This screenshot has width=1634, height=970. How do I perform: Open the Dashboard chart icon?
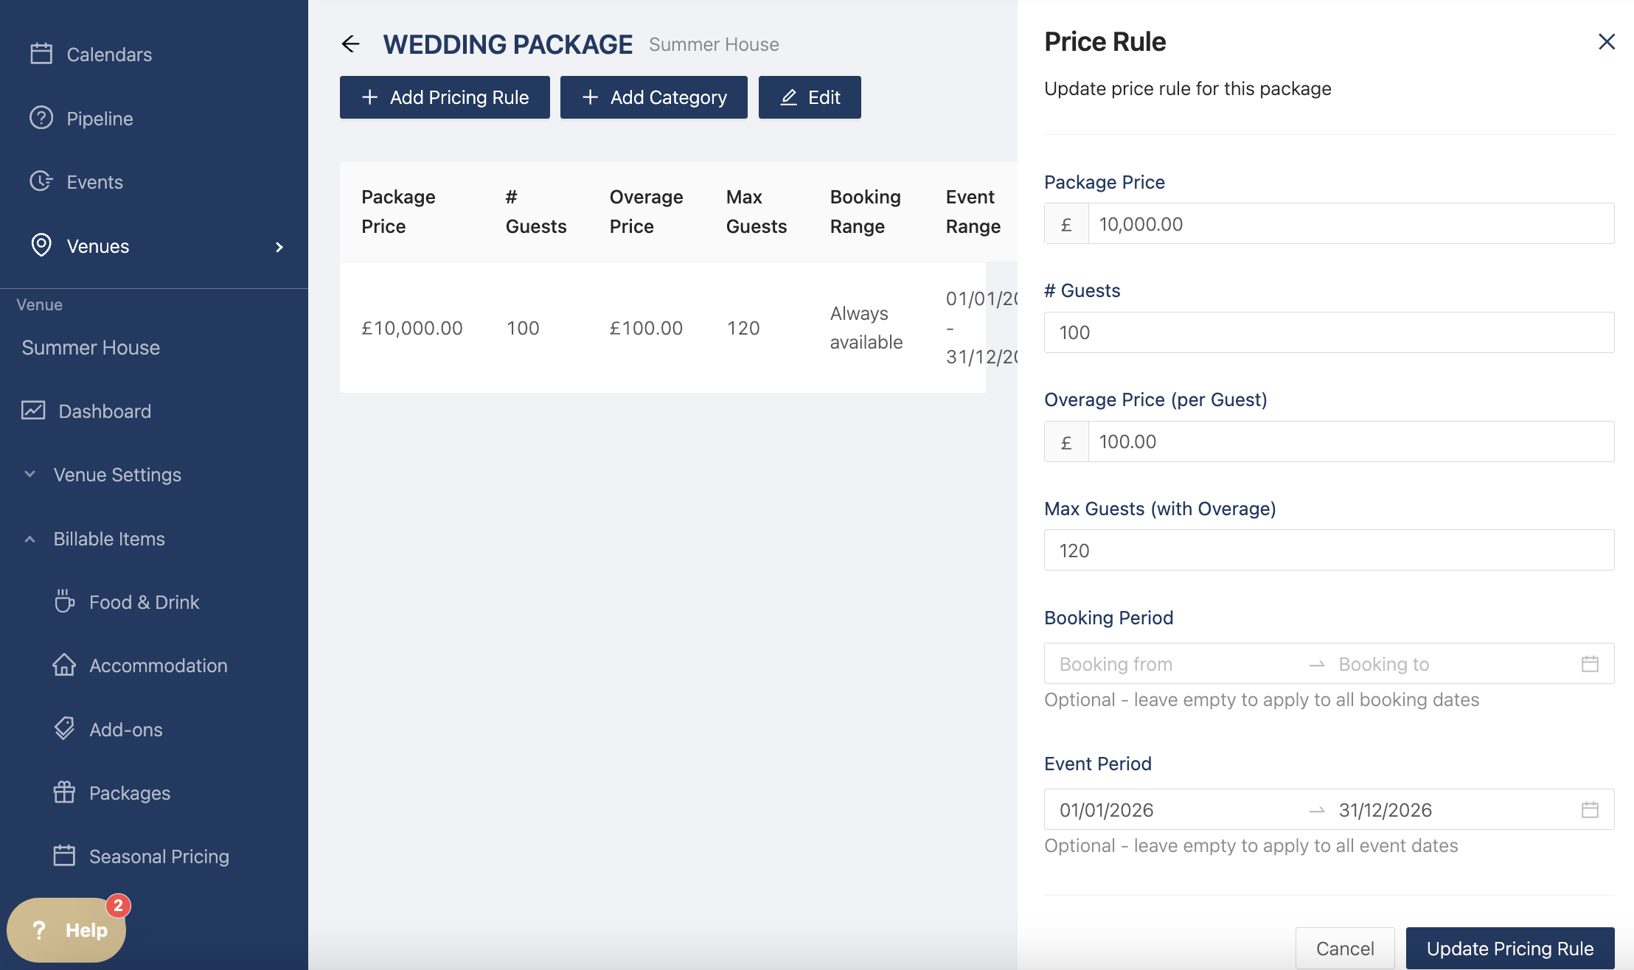[x=33, y=411]
